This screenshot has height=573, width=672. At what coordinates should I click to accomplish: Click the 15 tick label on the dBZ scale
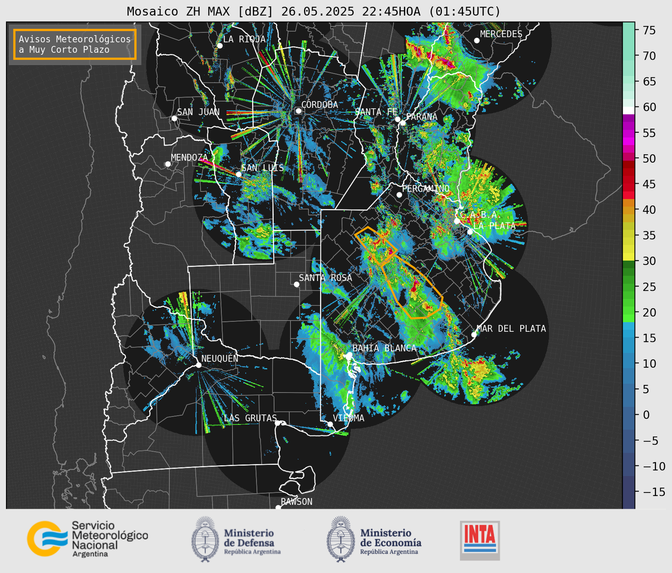[649, 338]
